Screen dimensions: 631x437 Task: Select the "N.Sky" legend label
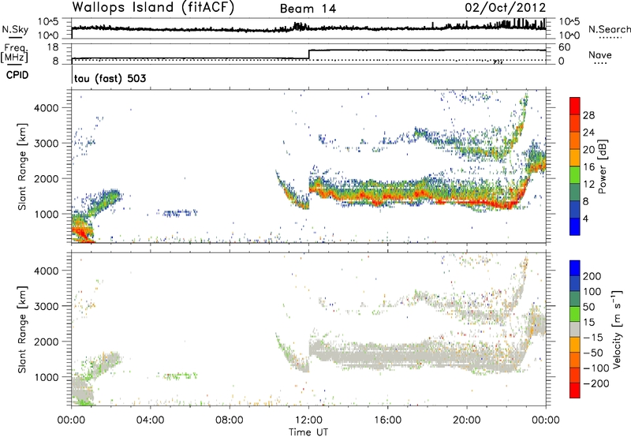(15, 29)
